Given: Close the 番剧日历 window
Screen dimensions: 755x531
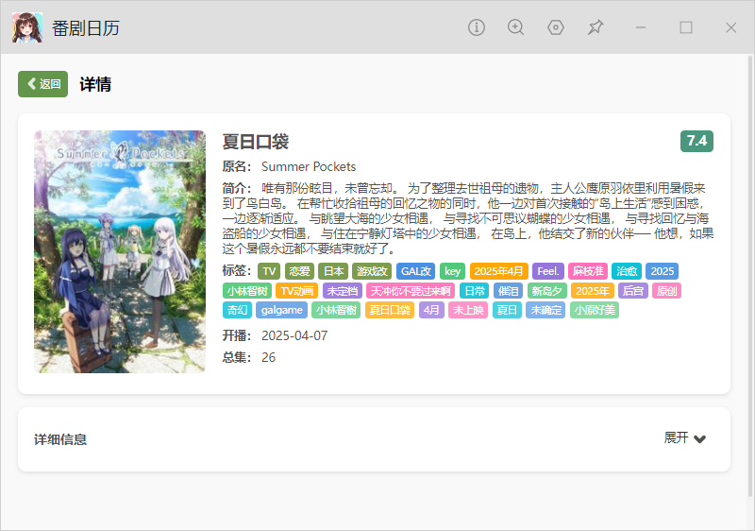Looking at the screenshot, I should (730, 27).
